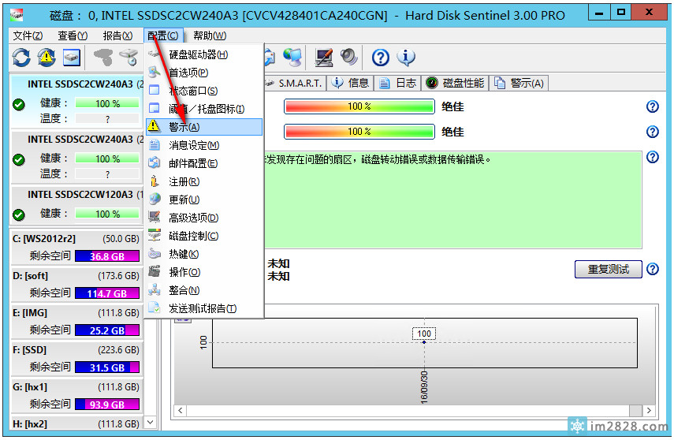Click the monitor with pen toolbar icon
The height and width of the screenshot is (440, 674).
point(324,58)
